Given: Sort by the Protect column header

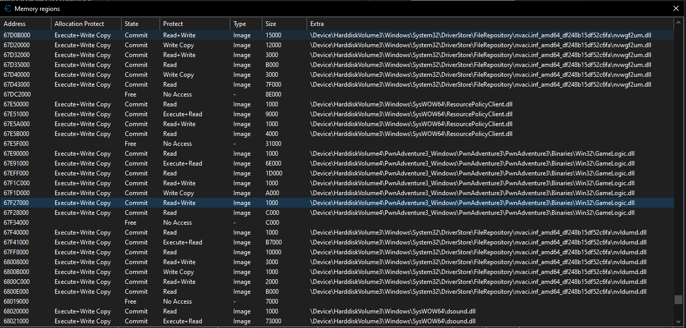Looking at the screenshot, I should [x=195, y=24].
